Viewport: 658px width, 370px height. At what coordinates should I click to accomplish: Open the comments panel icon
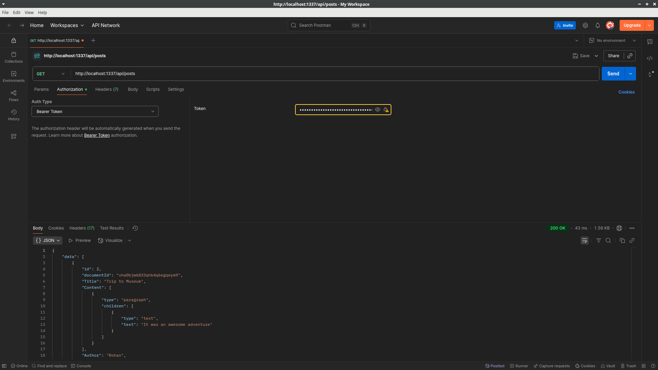point(650,42)
